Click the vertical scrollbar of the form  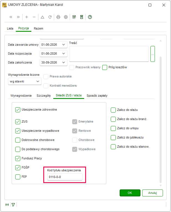coord(160,120)
